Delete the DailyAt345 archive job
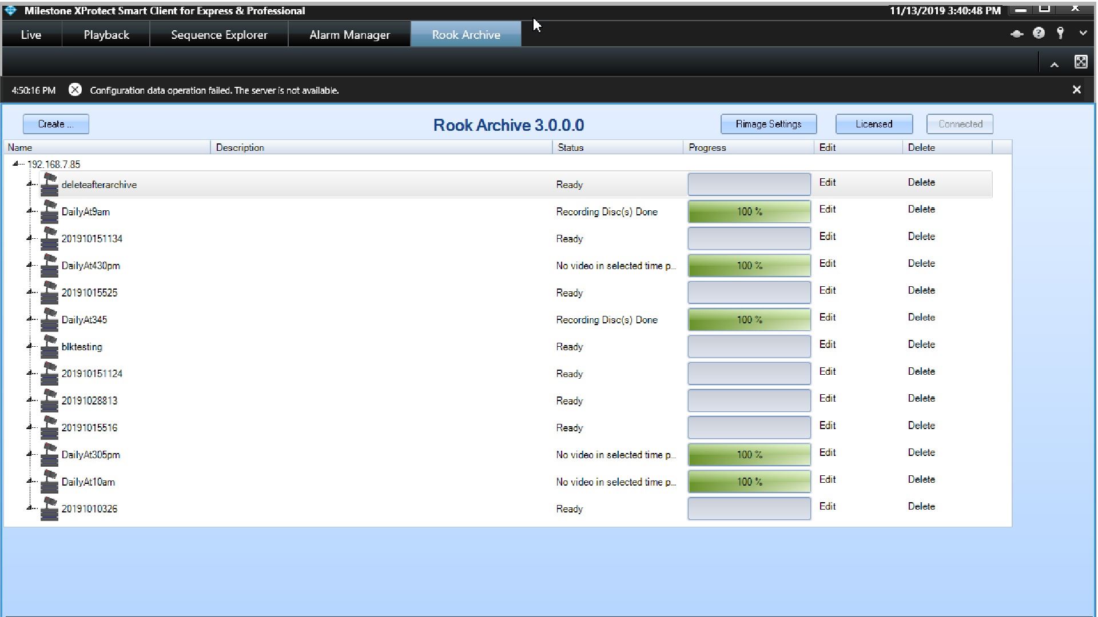This screenshot has width=1098, height=617. coord(921,317)
